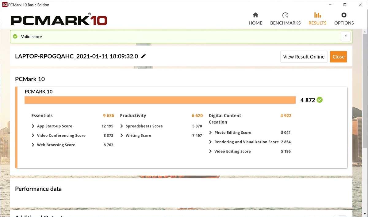Click the orange Close button

[x=339, y=57]
